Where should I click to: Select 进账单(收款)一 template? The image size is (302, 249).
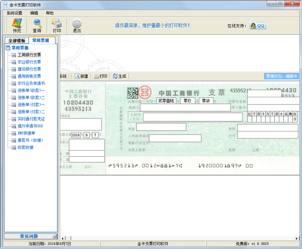coord(31,90)
